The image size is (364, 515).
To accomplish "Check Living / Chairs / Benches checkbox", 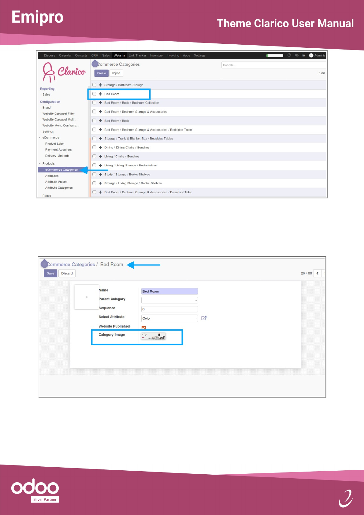I will [x=94, y=156].
